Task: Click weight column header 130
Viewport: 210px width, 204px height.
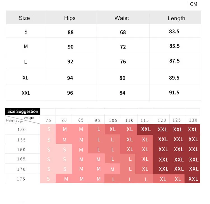Action: pyautogui.click(x=193, y=120)
